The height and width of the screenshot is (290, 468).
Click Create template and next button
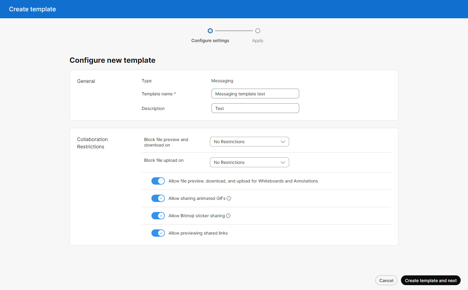click(431, 280)
